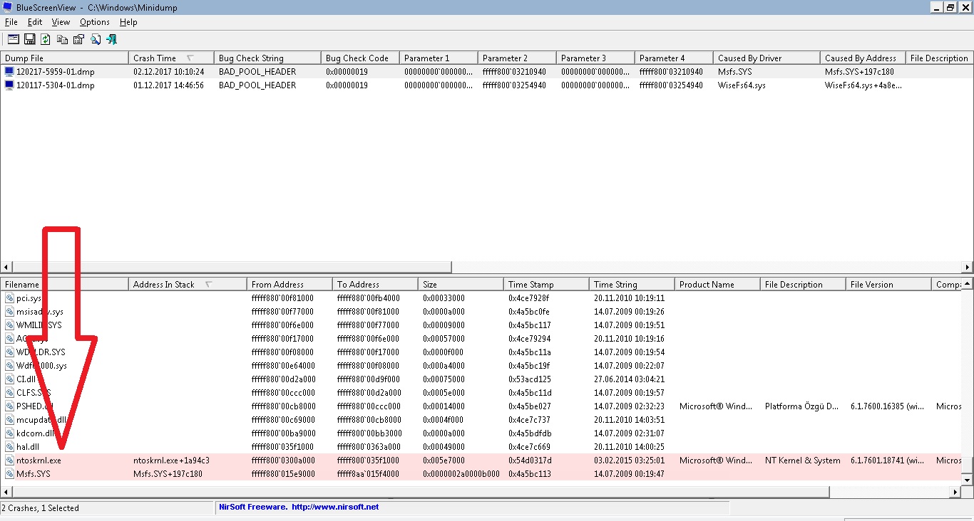Click the Copy Selected Items toolbar icon
This screenshot has width=974, height=521.
(63, 39)
